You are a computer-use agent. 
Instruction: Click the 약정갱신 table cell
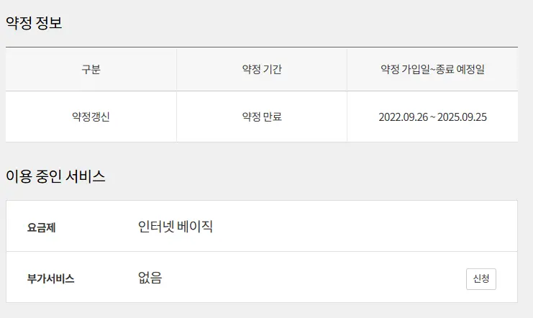pyautogui.click(x=91, y=117)
